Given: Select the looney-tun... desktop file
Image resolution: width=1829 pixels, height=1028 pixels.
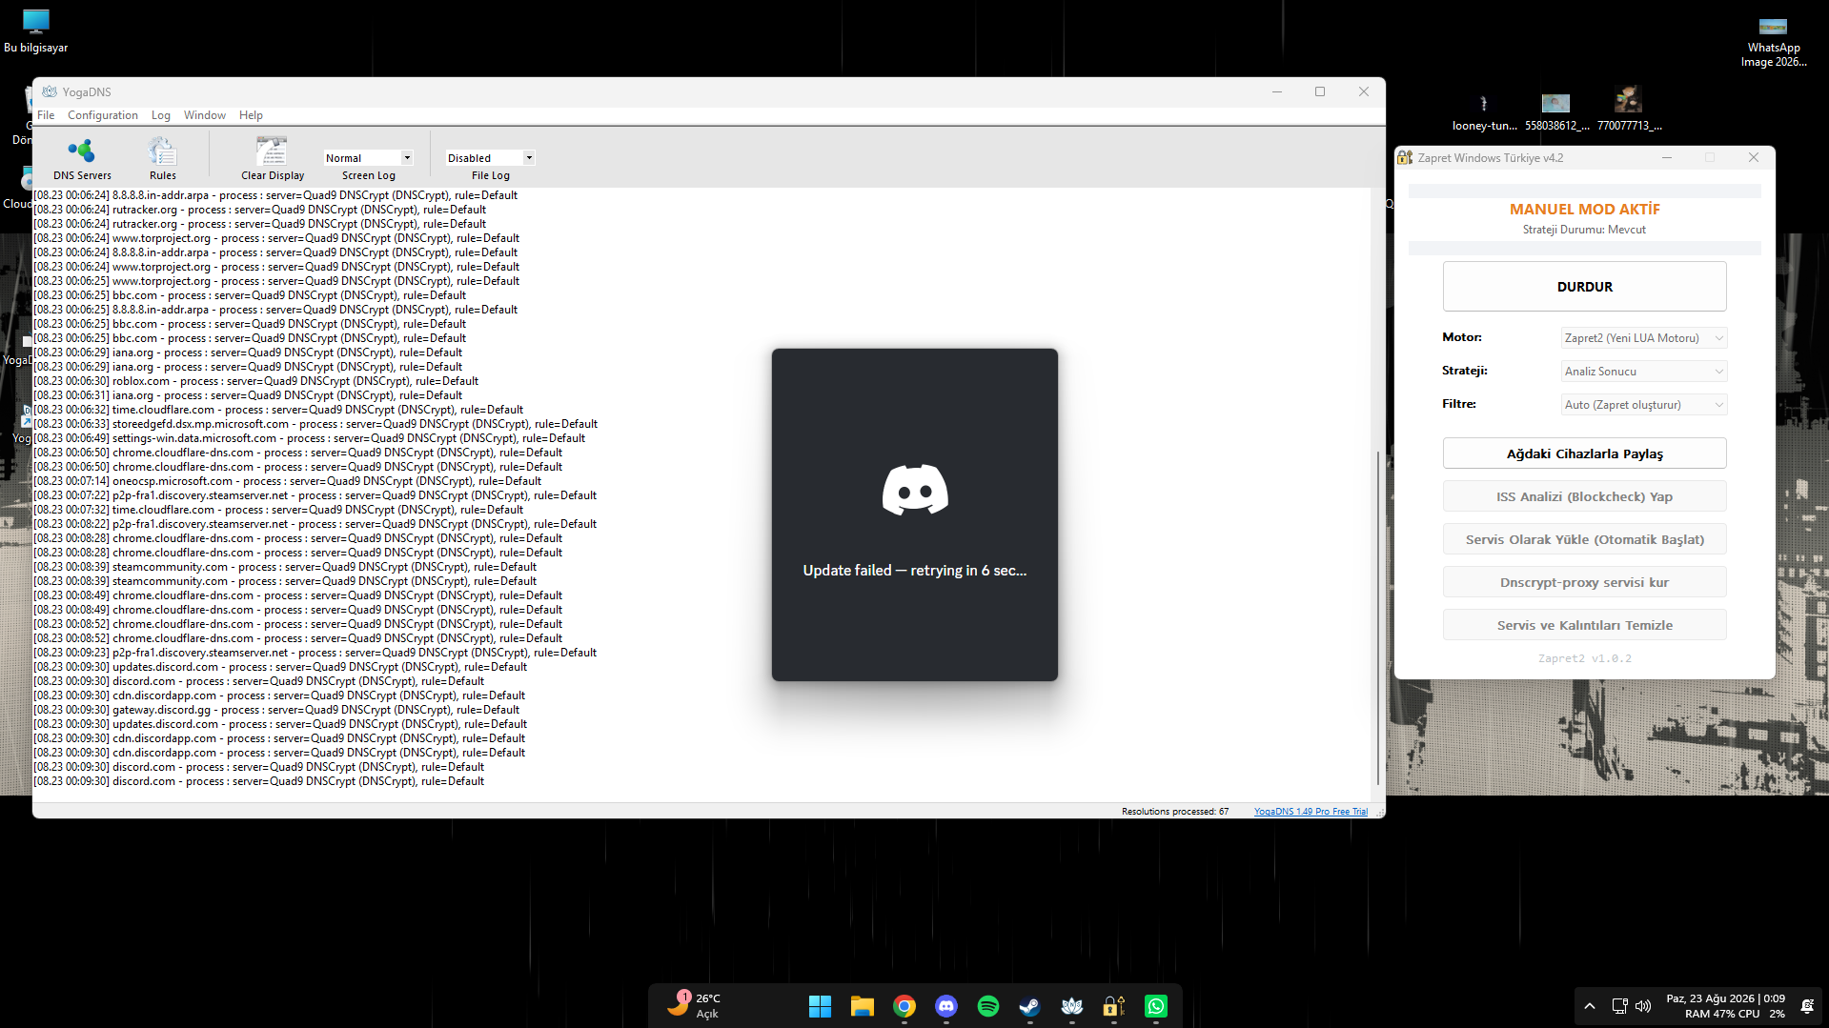Looking at the screenshot, I should (1484, 111).
